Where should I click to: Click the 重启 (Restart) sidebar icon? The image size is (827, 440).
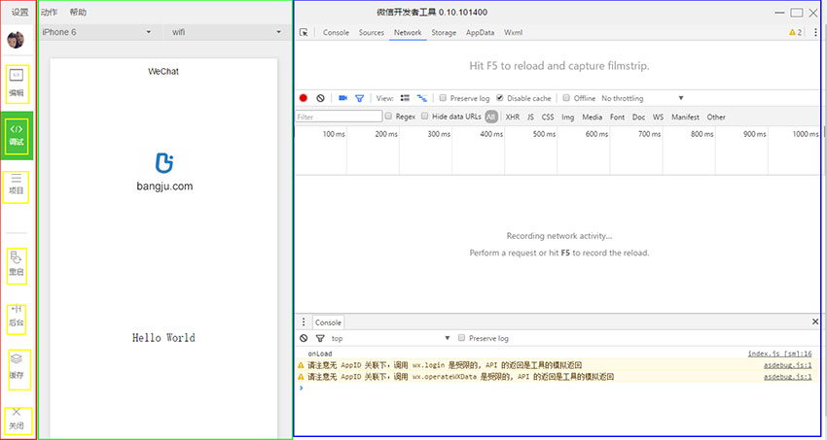[x=17, y=264]
